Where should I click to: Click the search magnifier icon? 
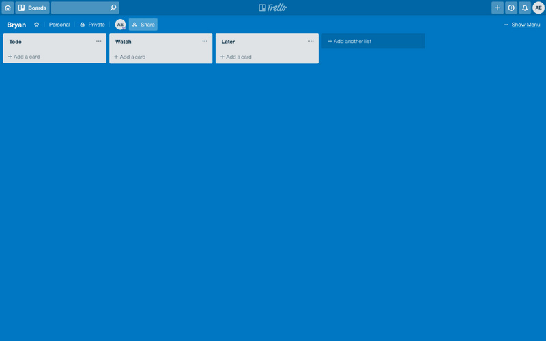tap(113, 8)
